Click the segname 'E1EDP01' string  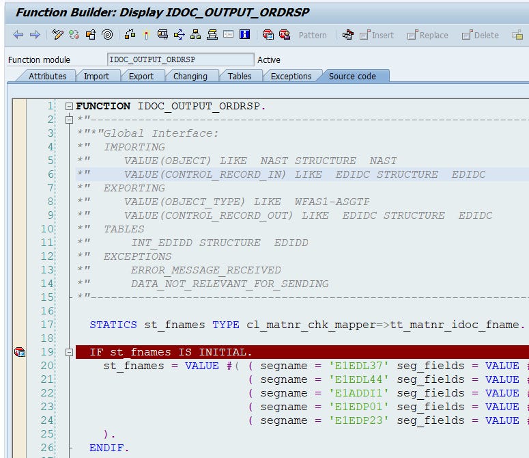point(359,407)
